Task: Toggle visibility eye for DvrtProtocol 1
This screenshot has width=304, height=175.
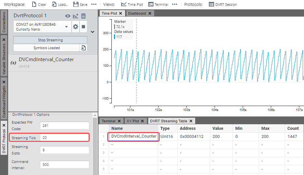Action: 68,16
